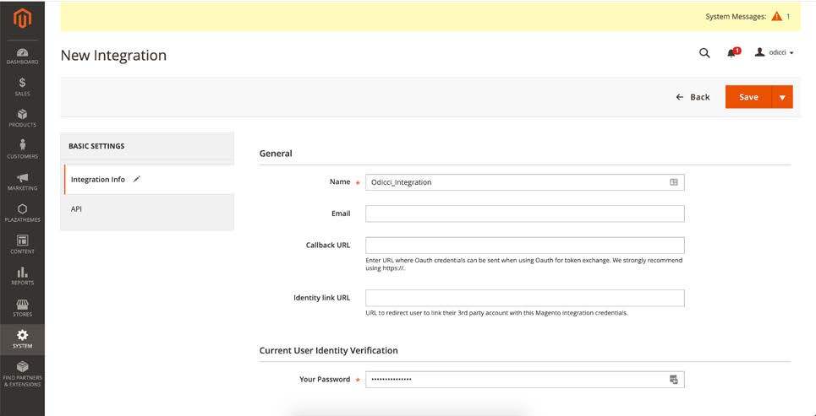
Task: Click the Save button
Action: pyautogui.click(x=748, y=97)
